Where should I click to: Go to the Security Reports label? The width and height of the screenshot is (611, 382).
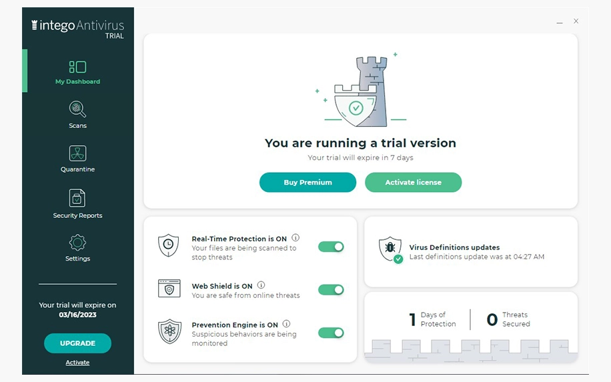[77, 215]
